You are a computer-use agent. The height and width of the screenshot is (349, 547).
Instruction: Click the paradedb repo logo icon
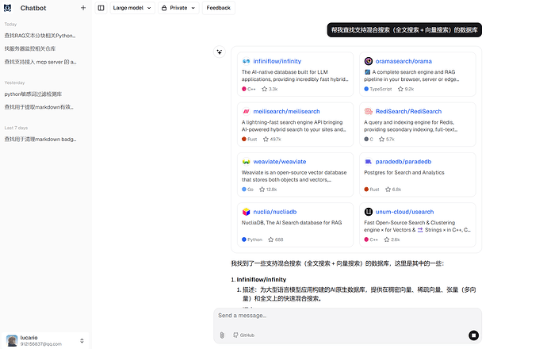click(369, 162)
